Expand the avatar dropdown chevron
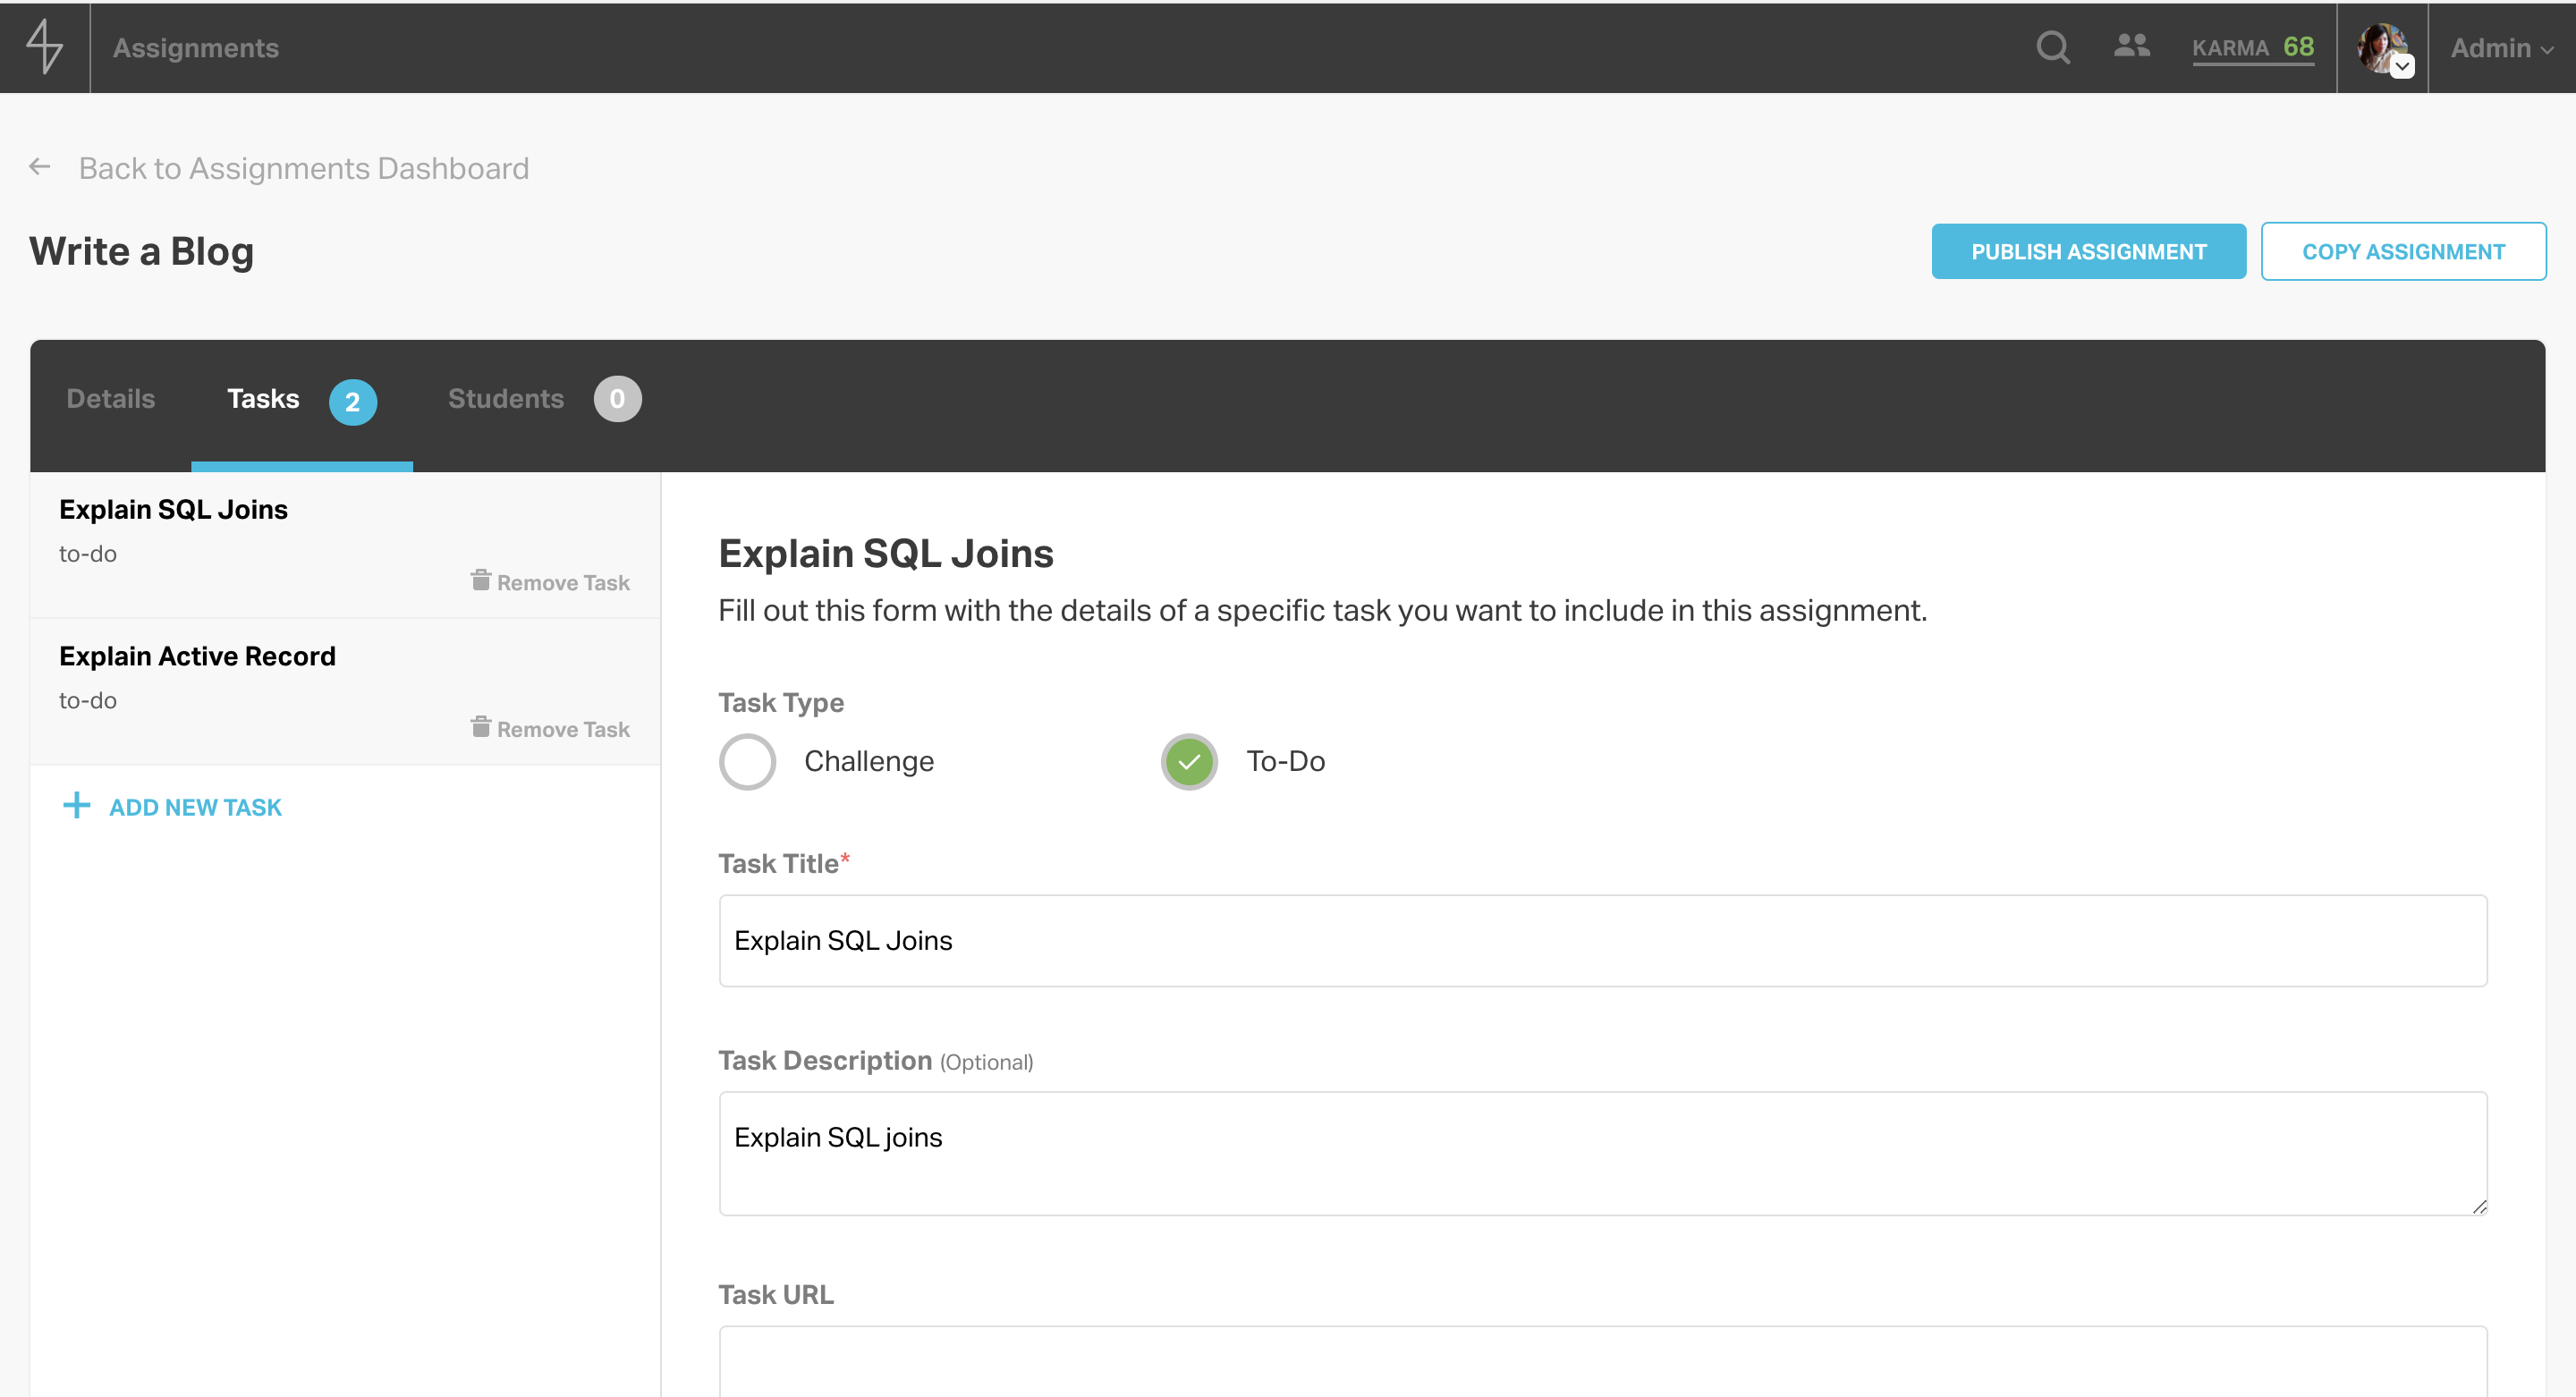2576x1397 pixels. click(x=2402, y=67)
